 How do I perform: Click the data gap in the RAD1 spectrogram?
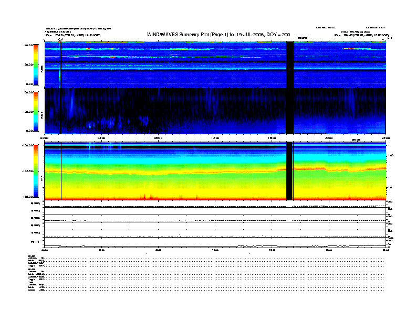coord(290,111)
